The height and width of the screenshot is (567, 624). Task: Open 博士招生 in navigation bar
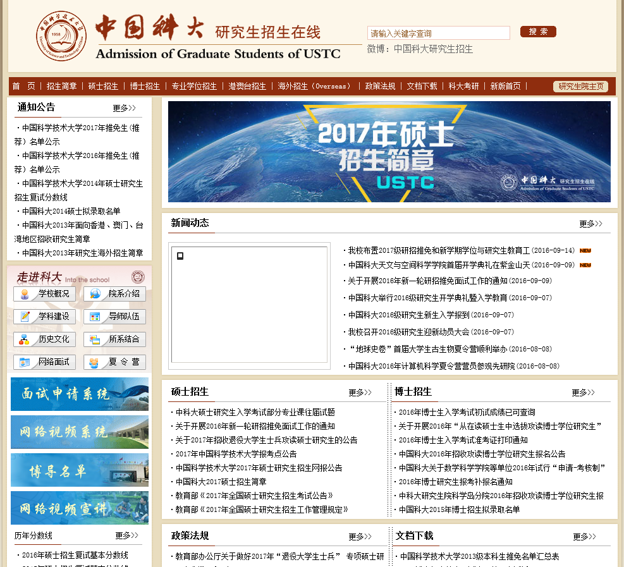click(x=145, y=87)
